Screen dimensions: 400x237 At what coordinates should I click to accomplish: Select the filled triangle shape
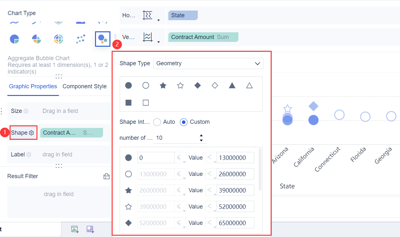tap(232, 85)
